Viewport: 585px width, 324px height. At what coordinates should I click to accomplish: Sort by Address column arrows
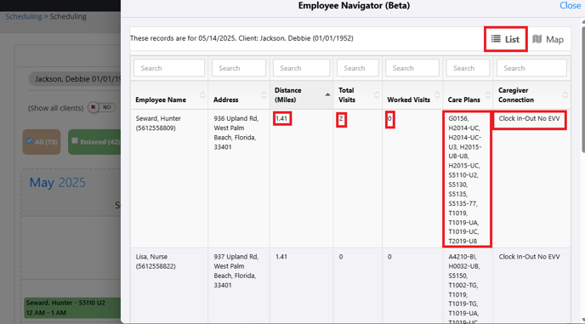coord(264,94)
